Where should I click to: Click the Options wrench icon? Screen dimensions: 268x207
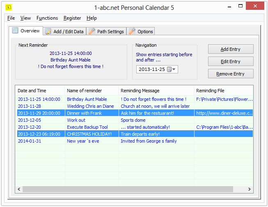click(x=132, y=31)
